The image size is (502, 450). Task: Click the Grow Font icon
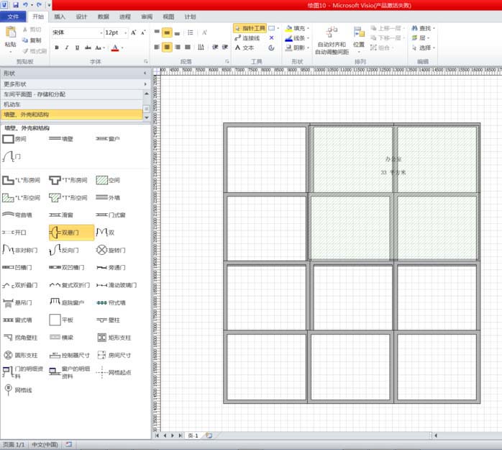pos(134,32)
